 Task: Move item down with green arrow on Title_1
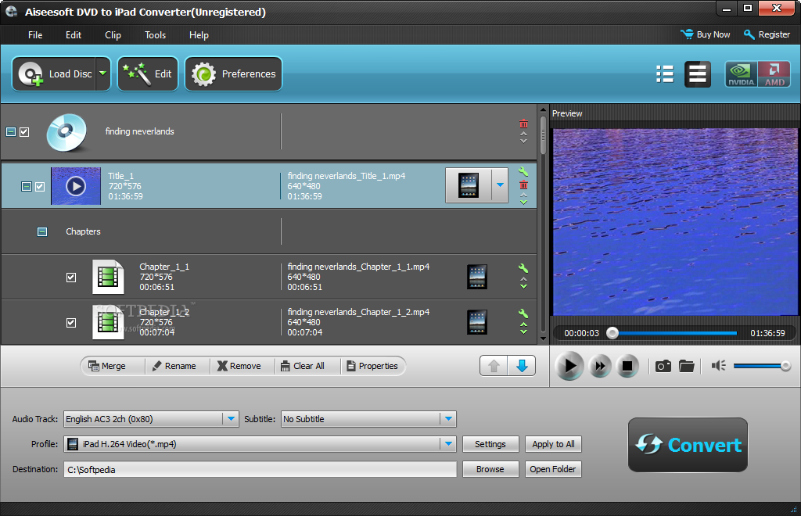click(523, 202)
